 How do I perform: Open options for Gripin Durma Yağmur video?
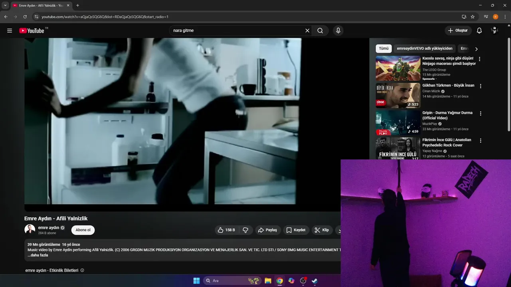tap(481, 114)
